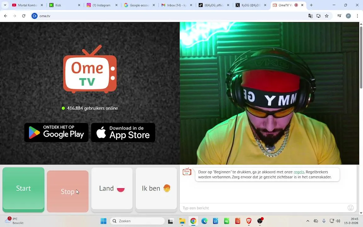The image size is (363, 227).
Task: Click the camera site info icon
Action: click(34, 16)
